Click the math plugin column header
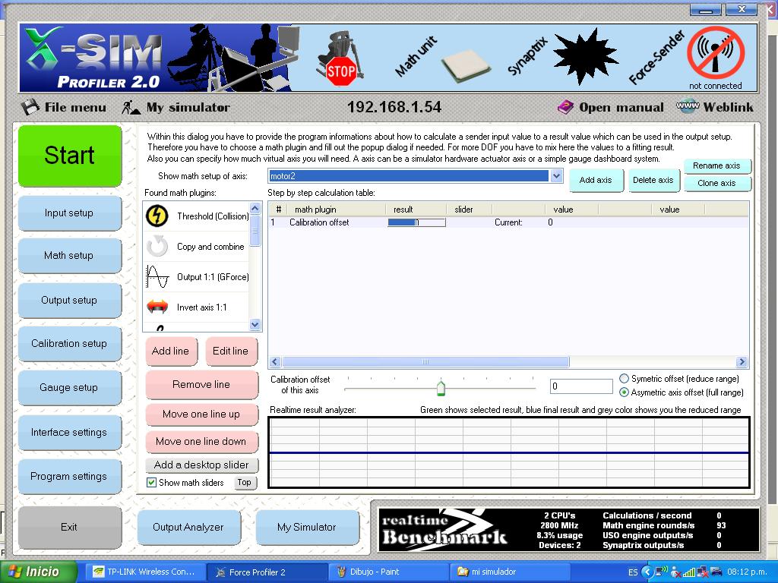778x583 pixels. [336, 210]
